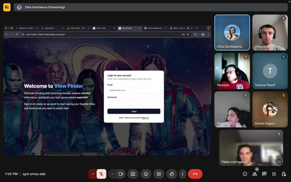Open a new browser tab with plus button
The height and width of the screenshot is (182, 291).
pyautogui.click(x=196, y=28)
